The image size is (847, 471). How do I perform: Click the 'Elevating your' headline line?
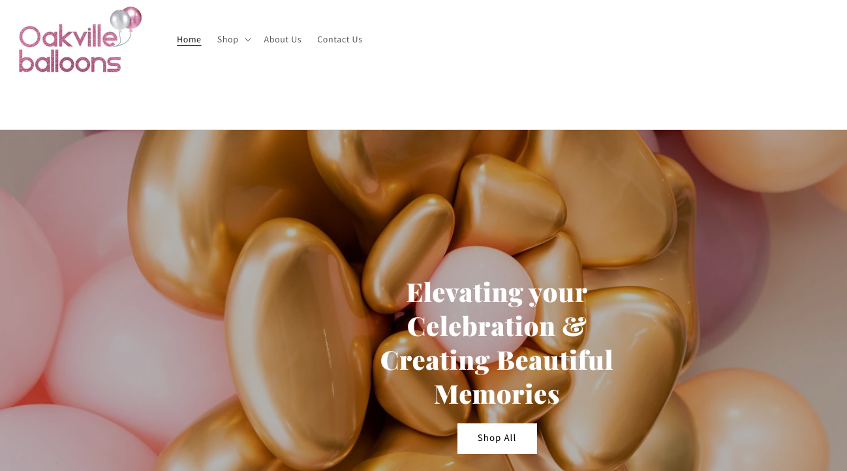(x=497, y=292)
